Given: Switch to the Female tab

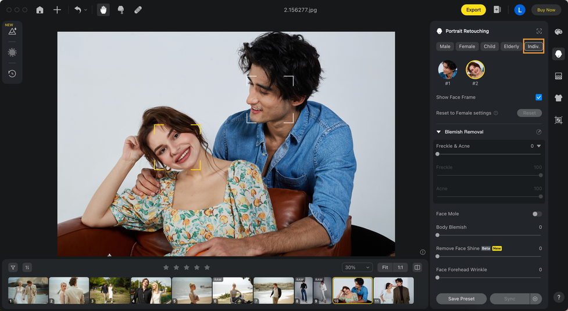Looking at the screenshot, I should [x=467, y=46].
